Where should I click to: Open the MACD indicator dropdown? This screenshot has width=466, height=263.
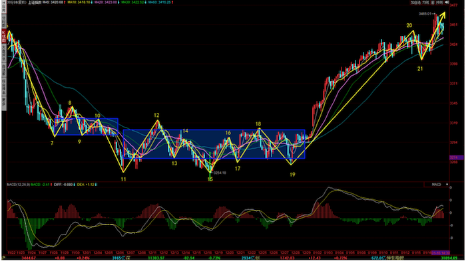[x=436, y=185]
